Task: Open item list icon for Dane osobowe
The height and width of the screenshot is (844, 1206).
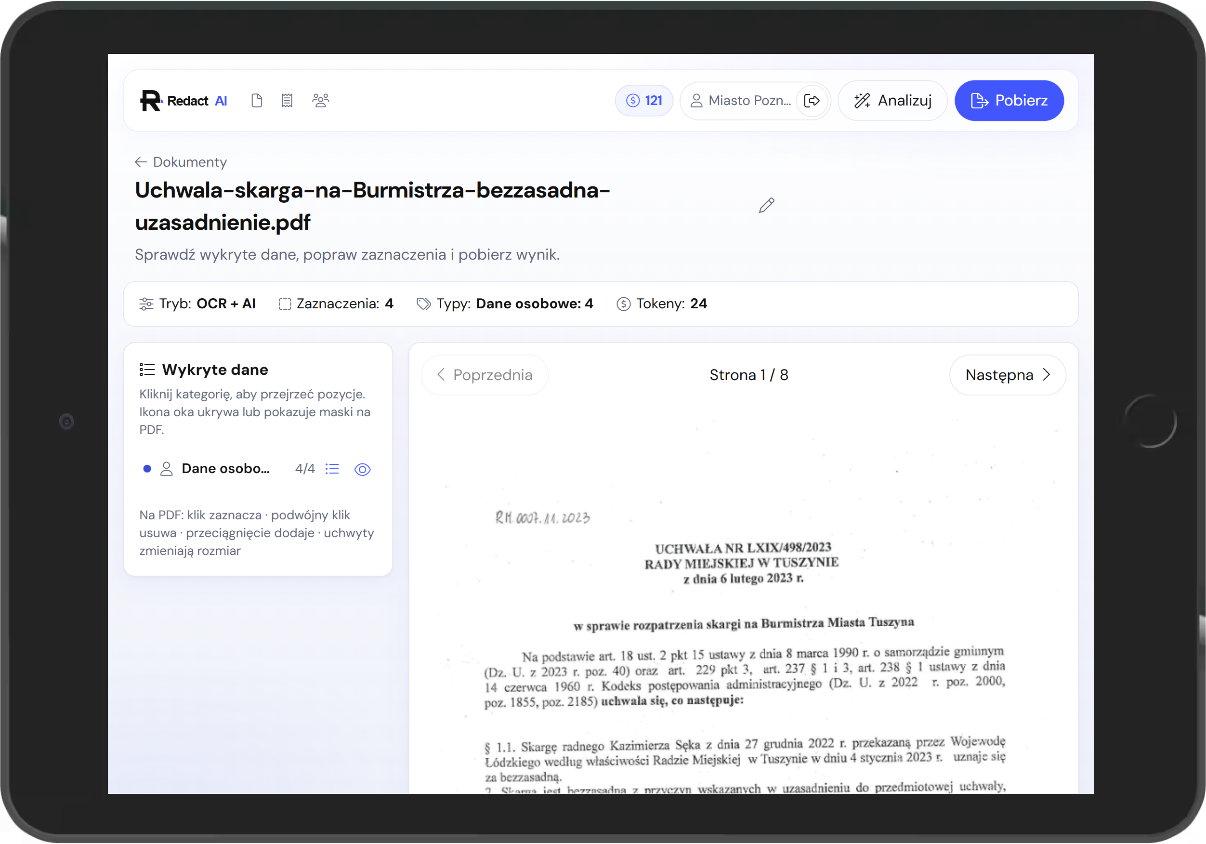Action: click(332, 469)
